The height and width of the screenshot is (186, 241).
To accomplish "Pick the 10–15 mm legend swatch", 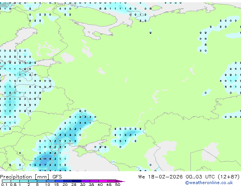I will [50, 181].
